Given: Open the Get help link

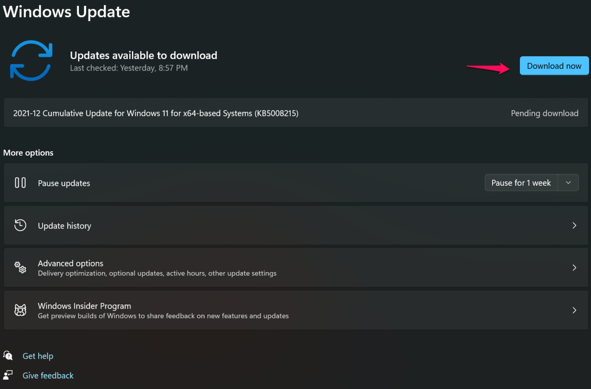Looking at the screenshot, I should (x=38, y=356).
